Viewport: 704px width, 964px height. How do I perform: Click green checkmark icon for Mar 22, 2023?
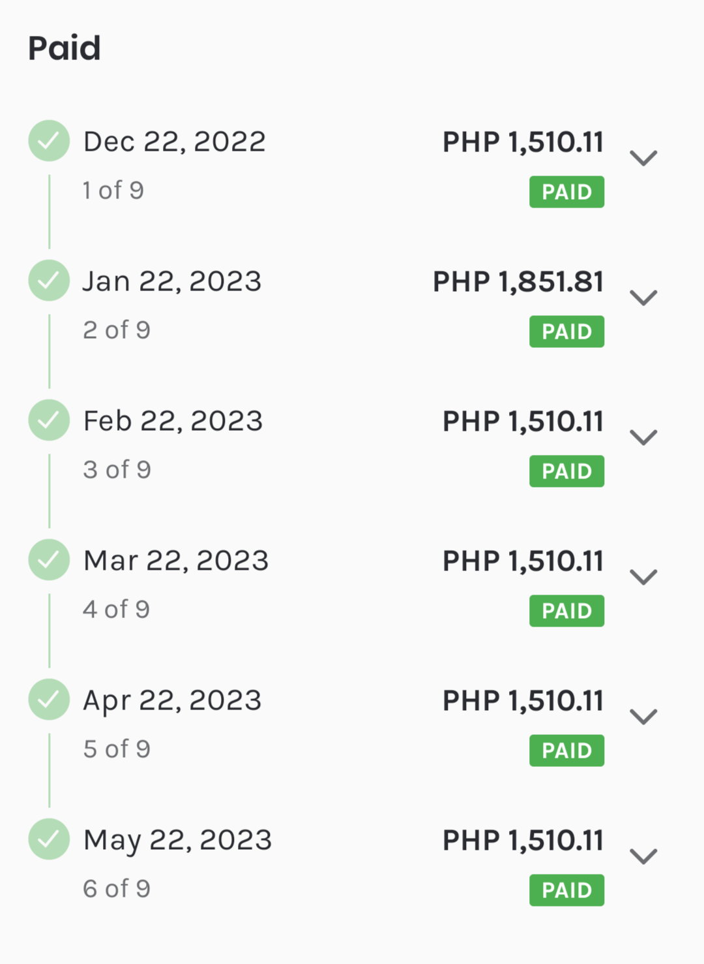49,559
